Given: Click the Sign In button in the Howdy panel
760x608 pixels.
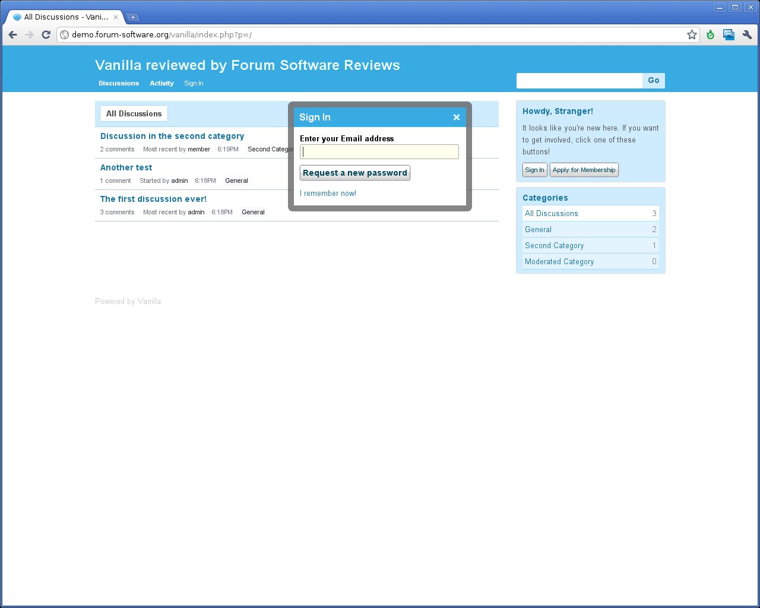Looking at the screenshot, I should 534,170.
